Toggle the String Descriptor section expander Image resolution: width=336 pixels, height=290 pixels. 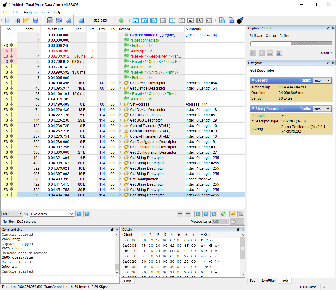point(253,109)
